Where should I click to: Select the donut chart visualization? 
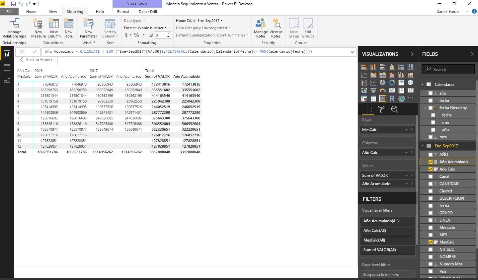[x=392, y=83]
